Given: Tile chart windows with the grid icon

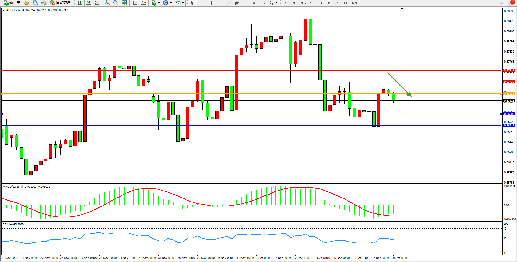Looking at the screenshot, I should point(124,3).
